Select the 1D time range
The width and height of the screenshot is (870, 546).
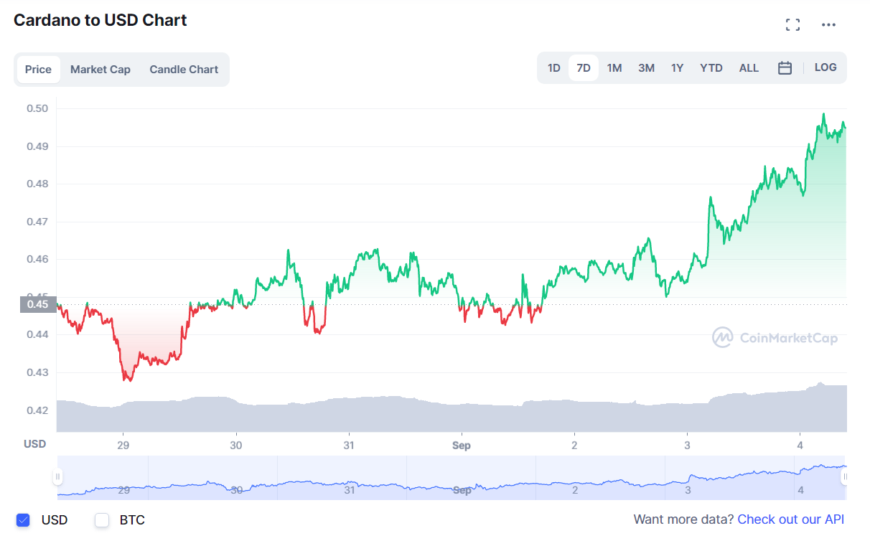pyautogui.click(x=553, y=68)
